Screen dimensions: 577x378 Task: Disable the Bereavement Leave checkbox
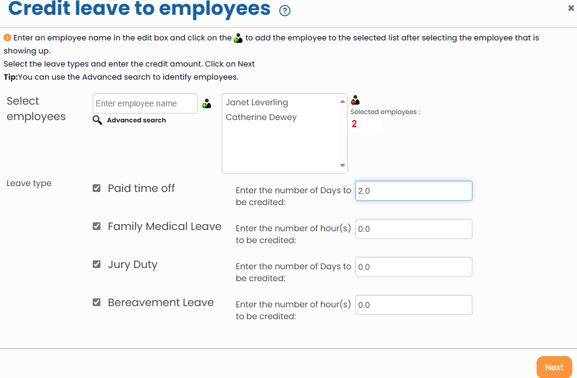[x=97, y=303]
